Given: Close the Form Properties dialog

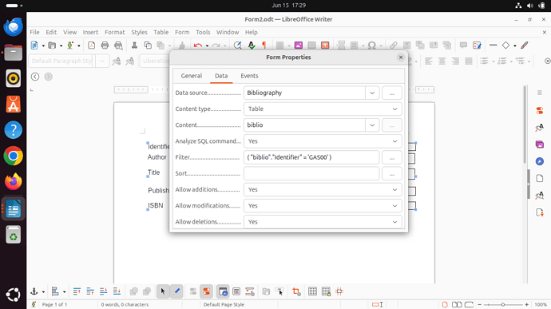Looking at the screenshot, I should [401, 57].
